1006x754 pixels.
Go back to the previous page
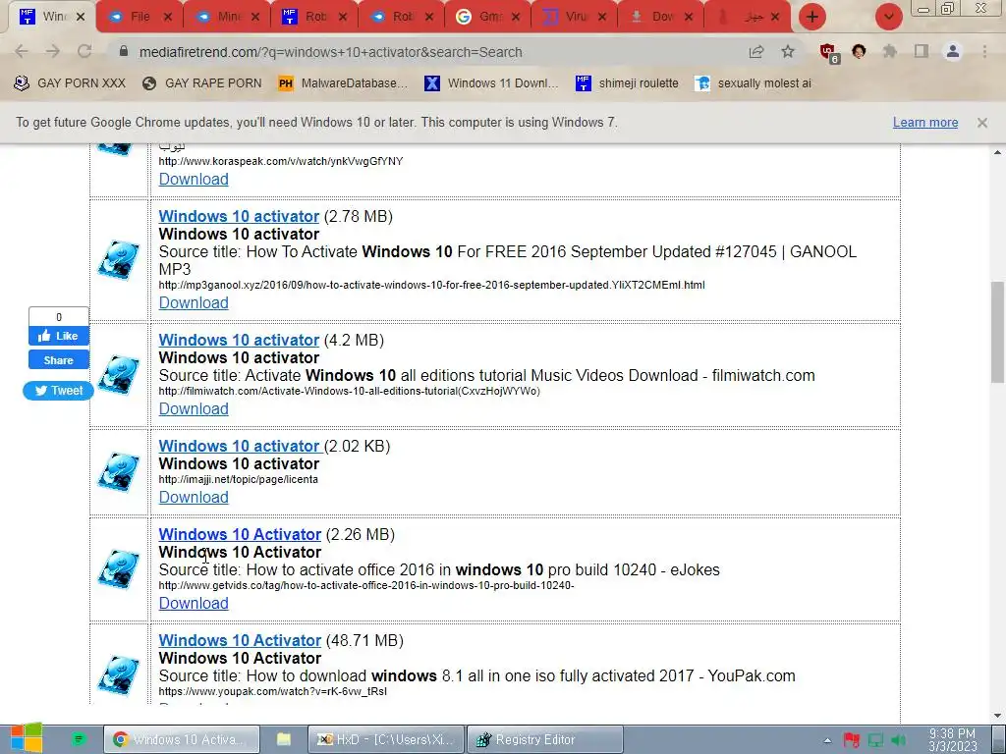(x=22, y=52)
